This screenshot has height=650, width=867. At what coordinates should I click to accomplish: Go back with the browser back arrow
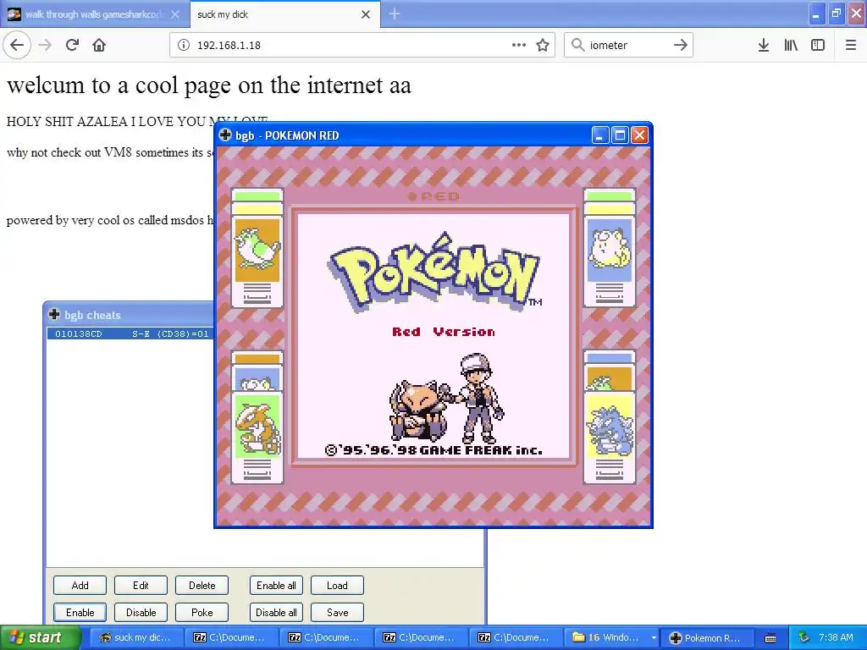[17, 45]
